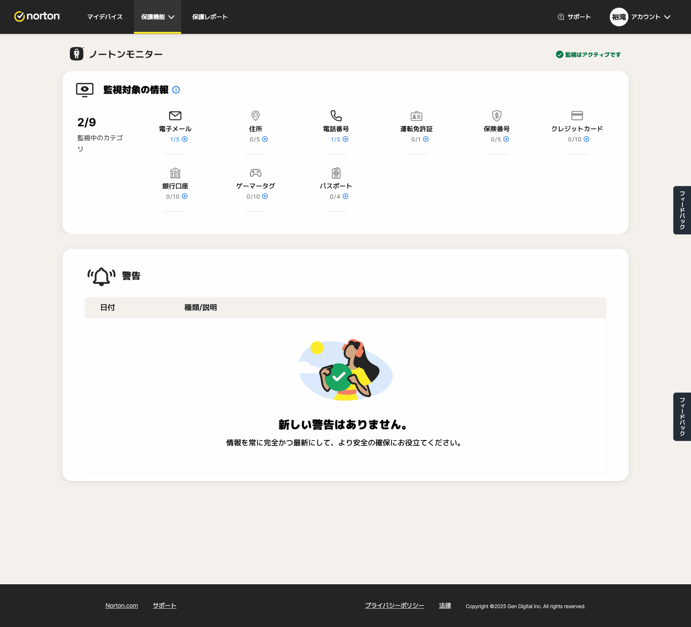
Task: Click the 電話番号 1/5 count
Action: click(x=336, y=139)
